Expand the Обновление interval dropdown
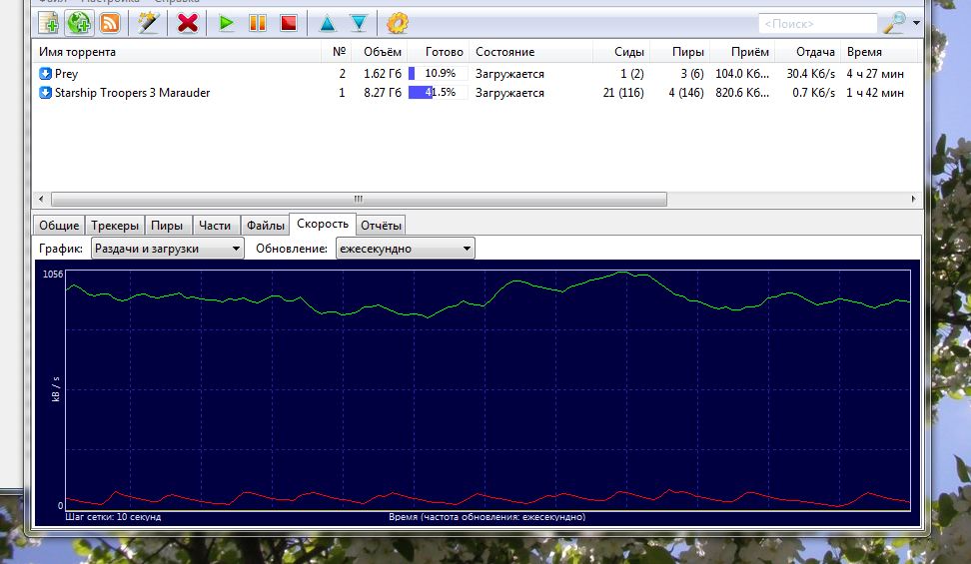The image size is (971, 564). pos(404,249)
